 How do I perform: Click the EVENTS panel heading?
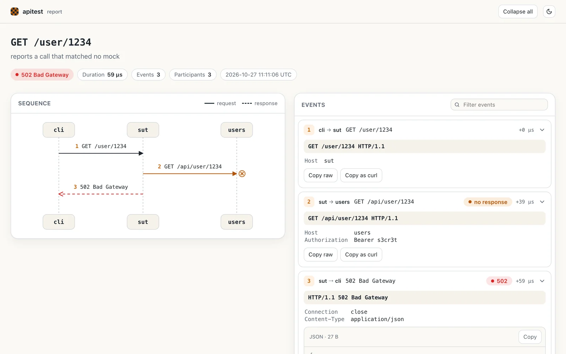point(313,105)
